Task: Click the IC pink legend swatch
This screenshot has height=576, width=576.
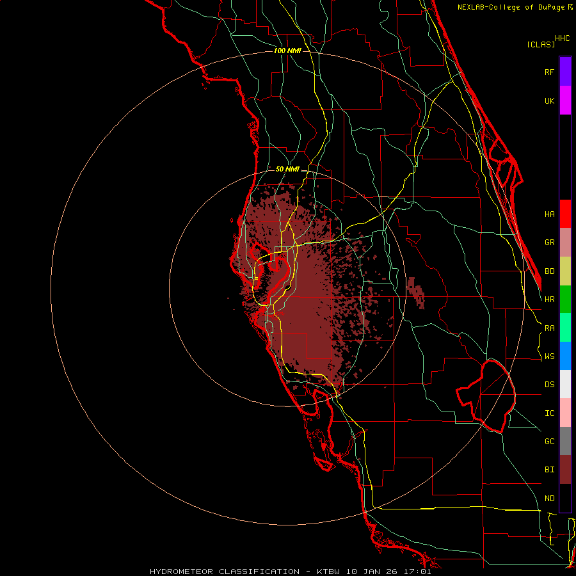Action: (565, 413)
